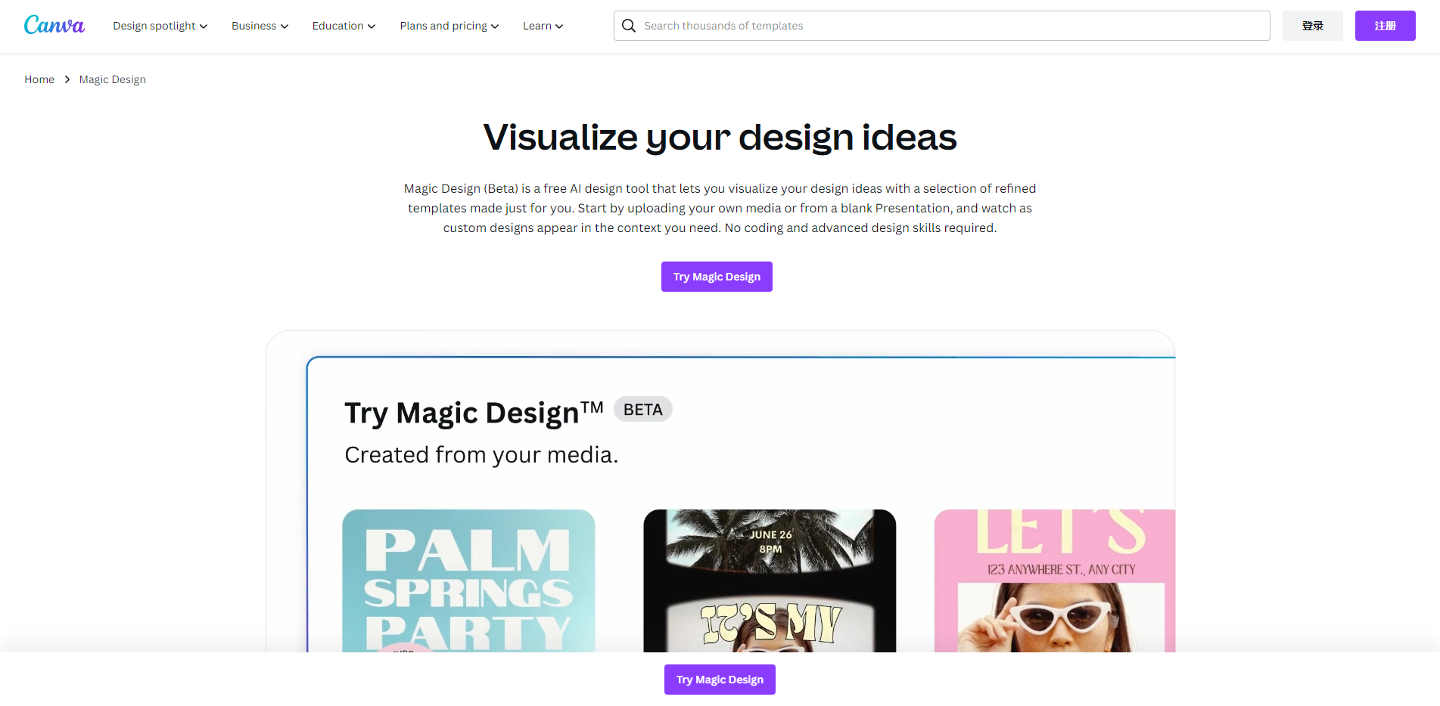Click the floating Try Magic Design button

(x=720, y=679)
